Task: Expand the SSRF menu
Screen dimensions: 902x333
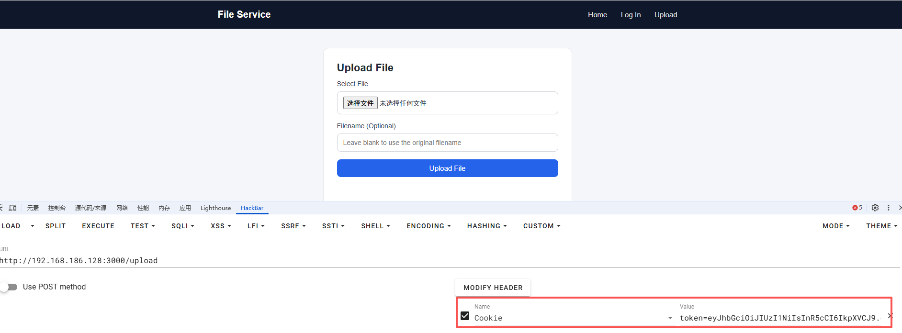Action: click(293, 226)
